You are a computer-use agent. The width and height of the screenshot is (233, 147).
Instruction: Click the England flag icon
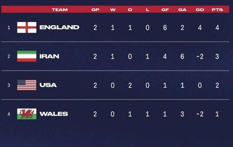pos(27,27)
